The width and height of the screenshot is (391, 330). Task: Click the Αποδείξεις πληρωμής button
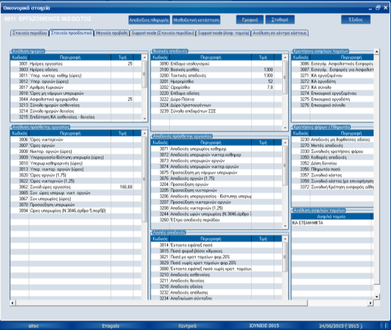coord(149,20)
